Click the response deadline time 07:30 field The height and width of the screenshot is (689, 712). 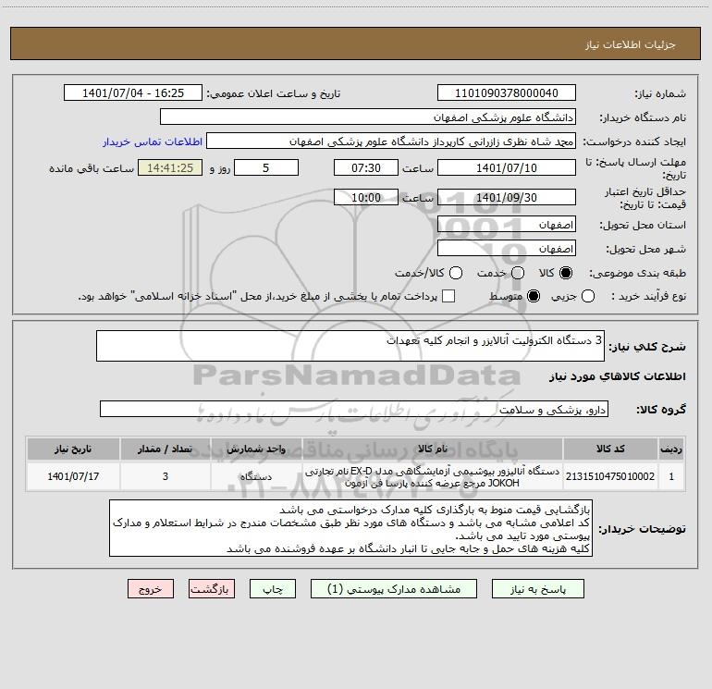[366, 168]
